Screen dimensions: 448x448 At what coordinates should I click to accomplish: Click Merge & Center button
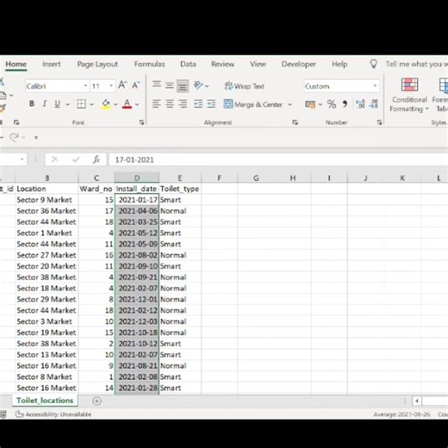[253, 104]
